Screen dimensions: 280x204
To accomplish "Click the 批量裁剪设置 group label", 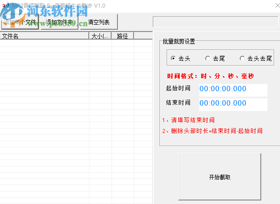I will (179, 41).
